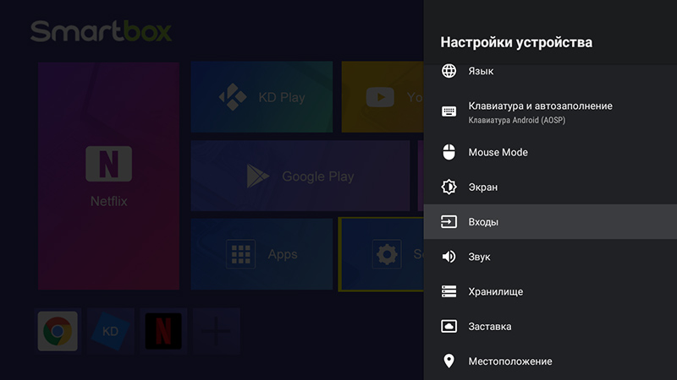The image size is (677, 380).
Task: Open Клавиатура и автозаполнение settings
Action: 550,112
